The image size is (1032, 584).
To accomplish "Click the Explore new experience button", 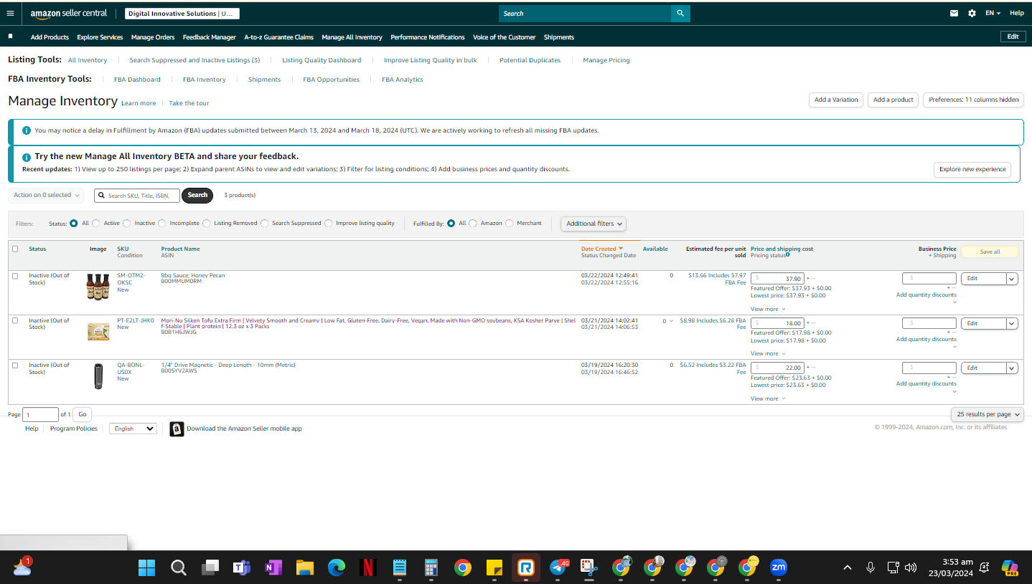I will pos(972,170).
